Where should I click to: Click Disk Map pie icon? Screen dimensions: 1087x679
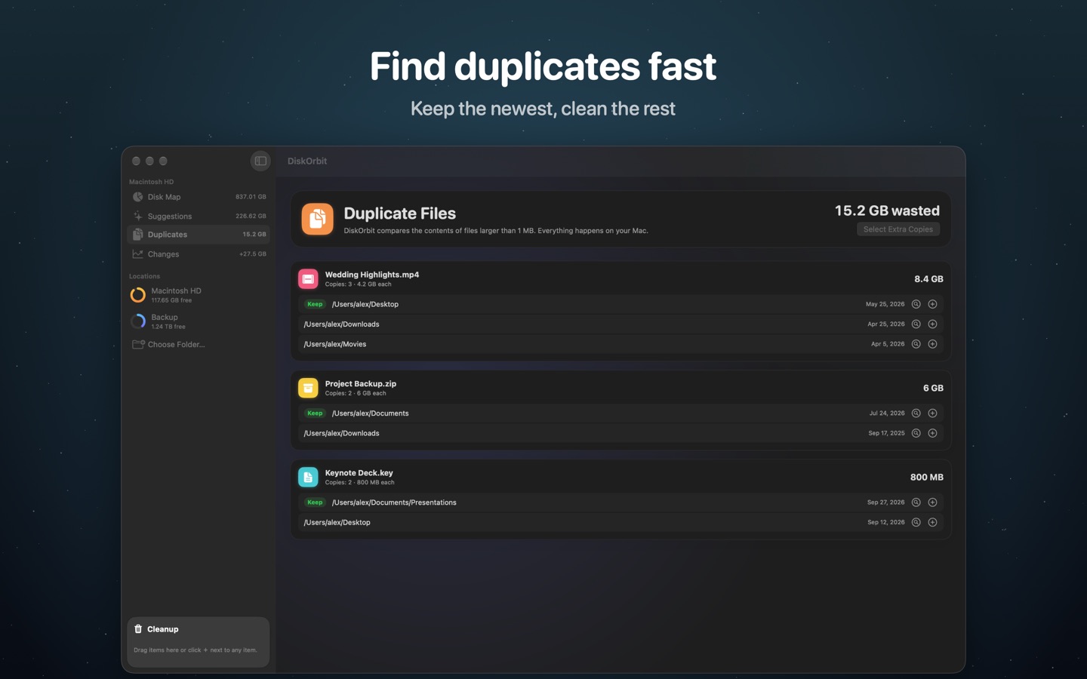point(138,197)
